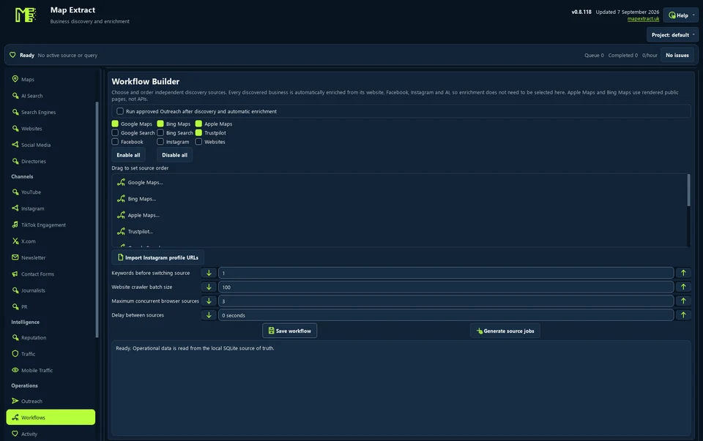Select the Bing Maps workflow source icon
The image size is (703, 441).
(121, 198)
